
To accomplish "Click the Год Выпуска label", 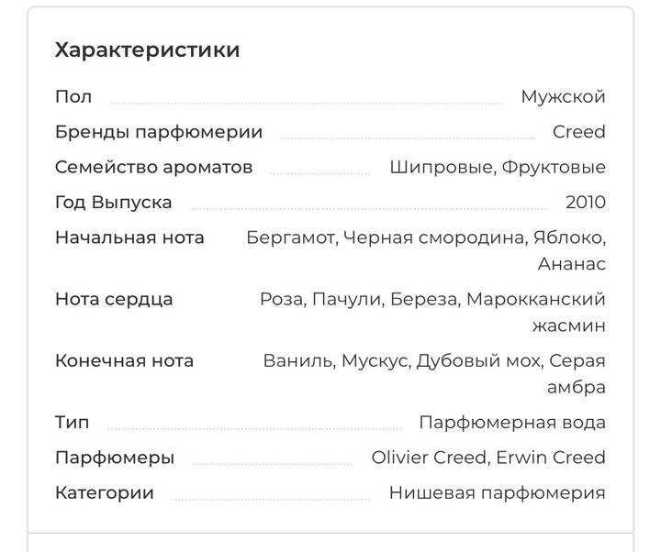I will [x=113, y=203].
